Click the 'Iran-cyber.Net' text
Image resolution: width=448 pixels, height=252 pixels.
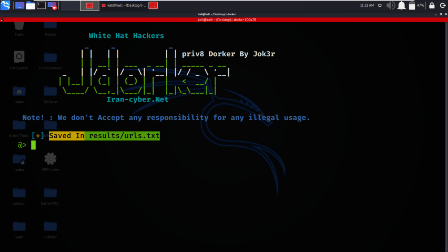[x=138, y=99]
